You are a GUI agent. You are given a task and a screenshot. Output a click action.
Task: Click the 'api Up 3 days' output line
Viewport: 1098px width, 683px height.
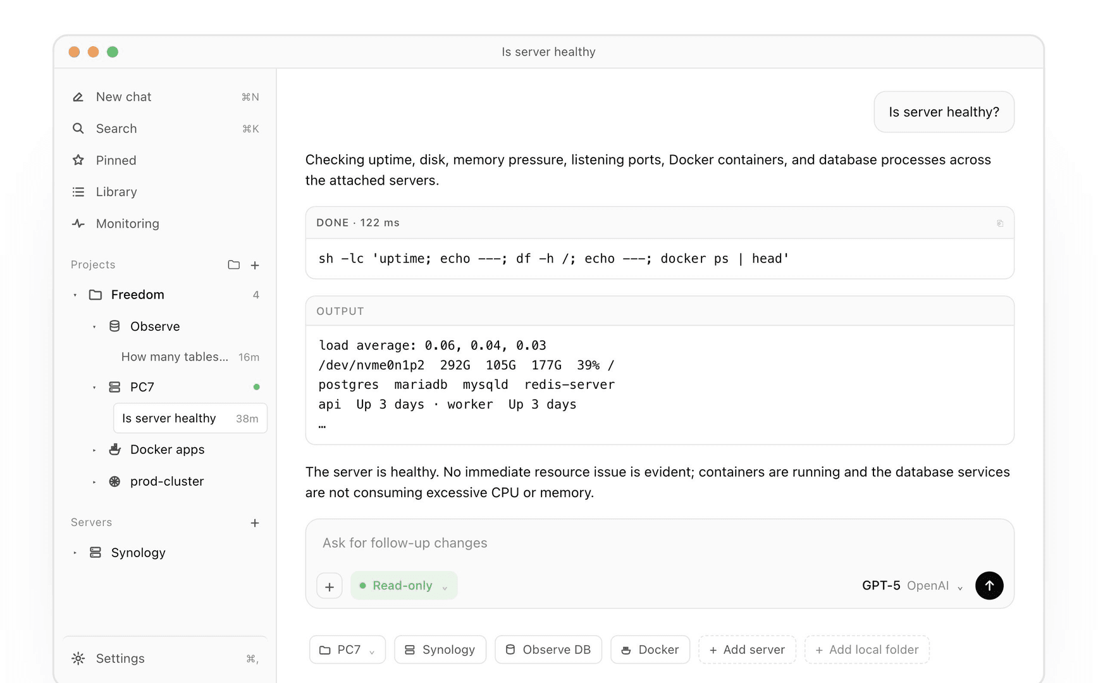[447, 404]
